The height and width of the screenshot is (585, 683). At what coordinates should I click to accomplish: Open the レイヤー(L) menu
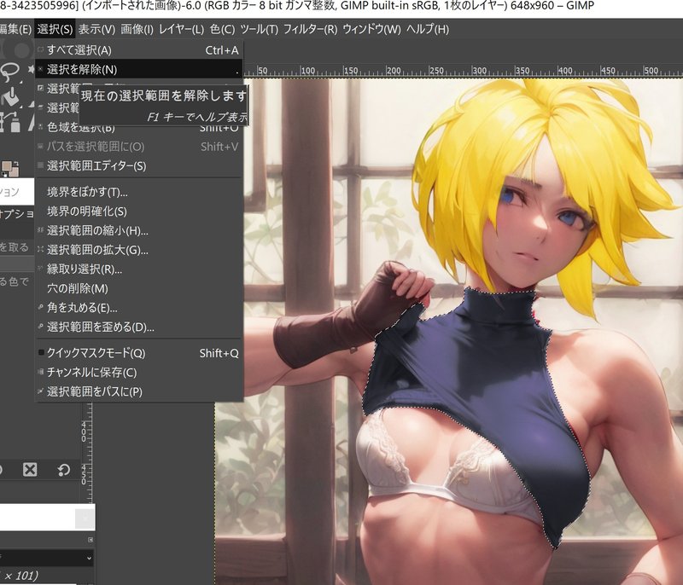pyautogui.click(x=181, y=29)
